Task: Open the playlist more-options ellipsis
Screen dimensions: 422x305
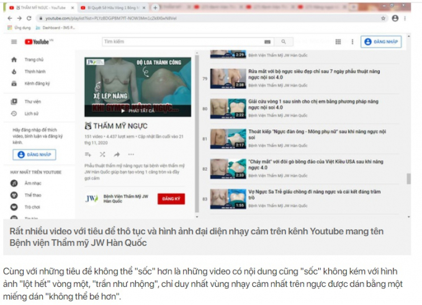Action: [131, 155]
